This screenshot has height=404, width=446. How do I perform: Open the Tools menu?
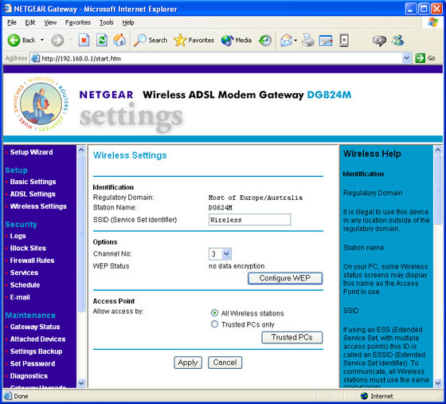(x=107, y=22)
